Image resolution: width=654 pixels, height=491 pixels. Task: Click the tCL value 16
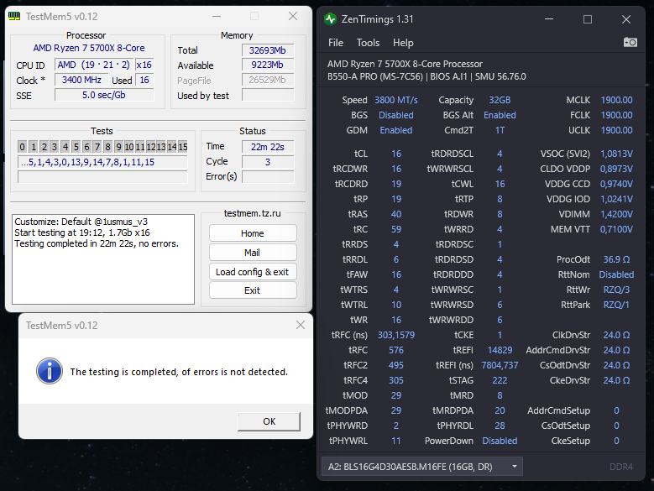396,154
